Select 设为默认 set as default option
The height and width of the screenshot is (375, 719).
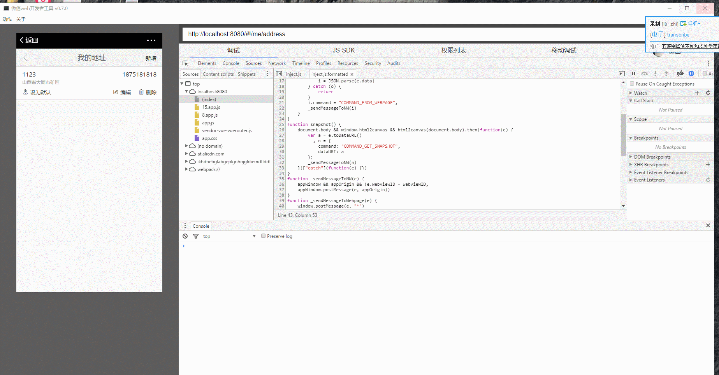tap(37, 92)
